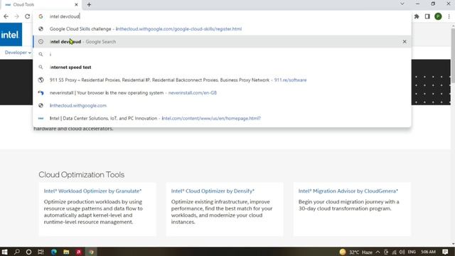The height and width of the screenshot is (256, 455).
Task: Open the Chrome three-dot menu
Action: point(449,16)
